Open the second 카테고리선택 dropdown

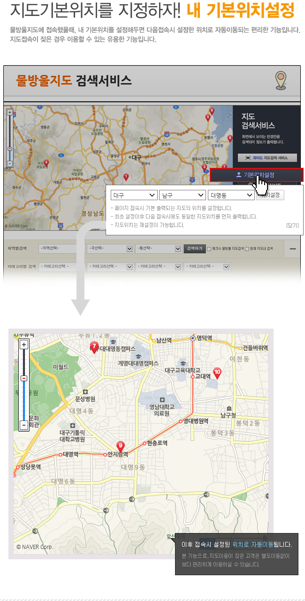110,267
